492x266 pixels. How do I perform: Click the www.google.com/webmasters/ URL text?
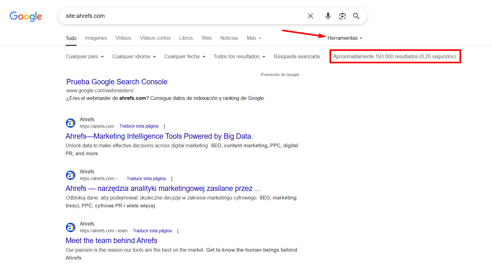100,91
